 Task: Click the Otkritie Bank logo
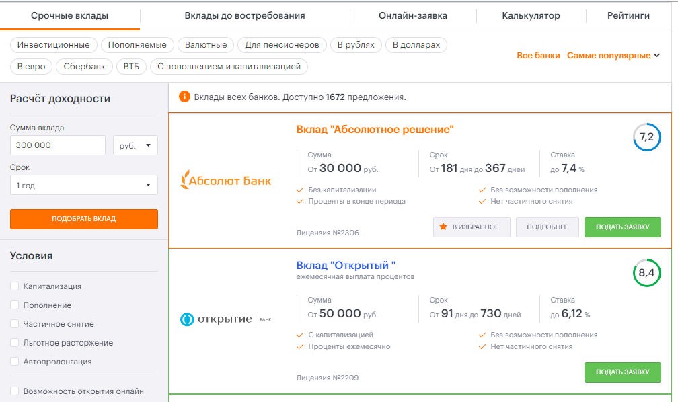tap(226, 319)
